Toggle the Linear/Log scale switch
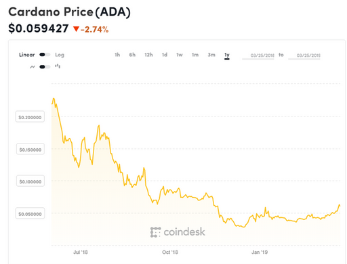 [x=45, y=55]
